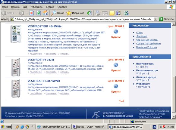Open the Forward button history dropdown arrow

(x=27, y=13)
